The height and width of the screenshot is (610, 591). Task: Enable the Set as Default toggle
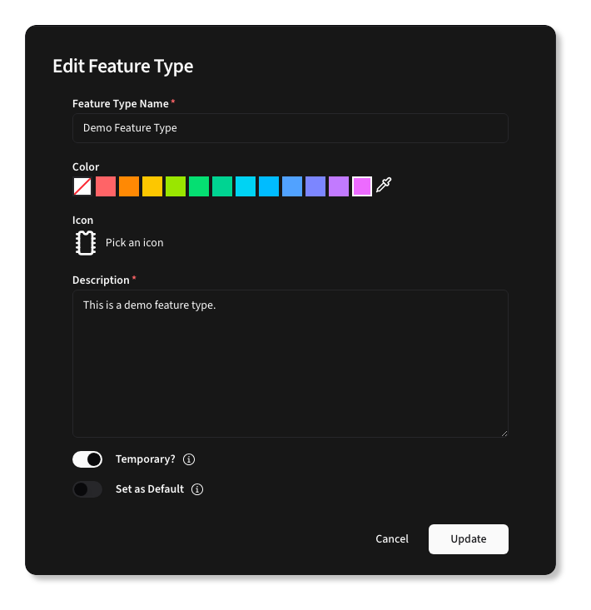coord(87,489)
